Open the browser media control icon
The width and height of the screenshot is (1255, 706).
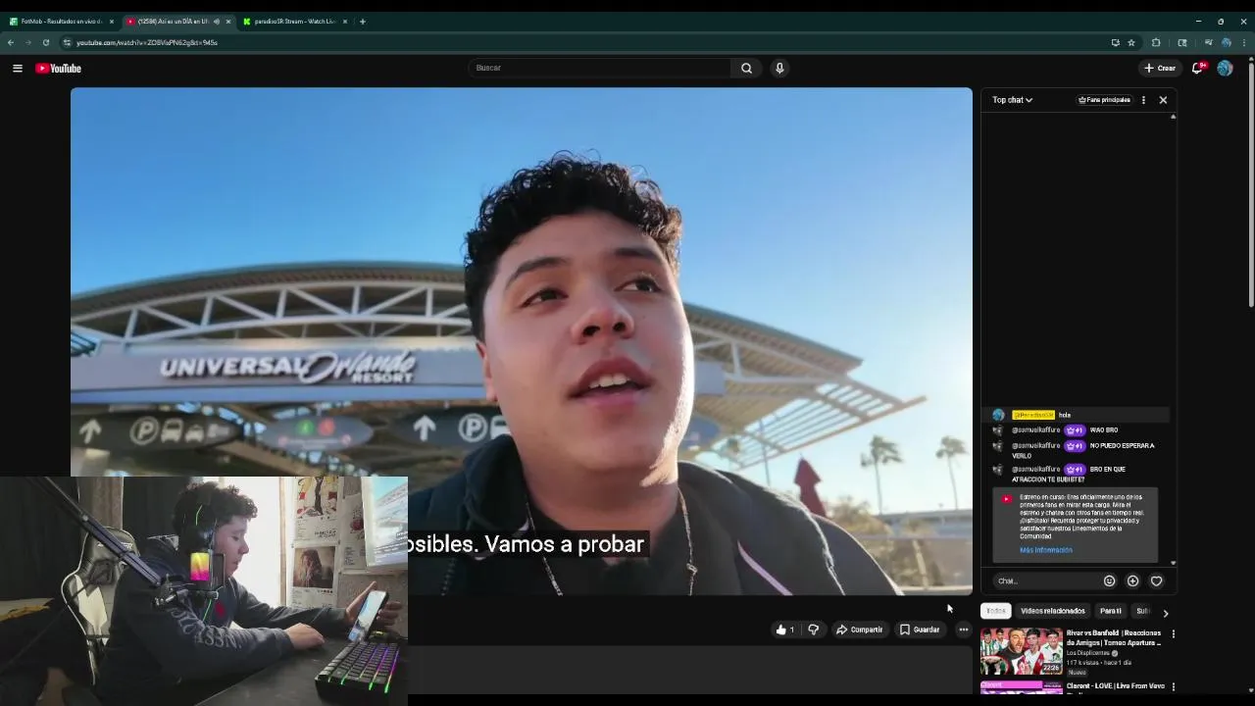tap(1208, 42)
